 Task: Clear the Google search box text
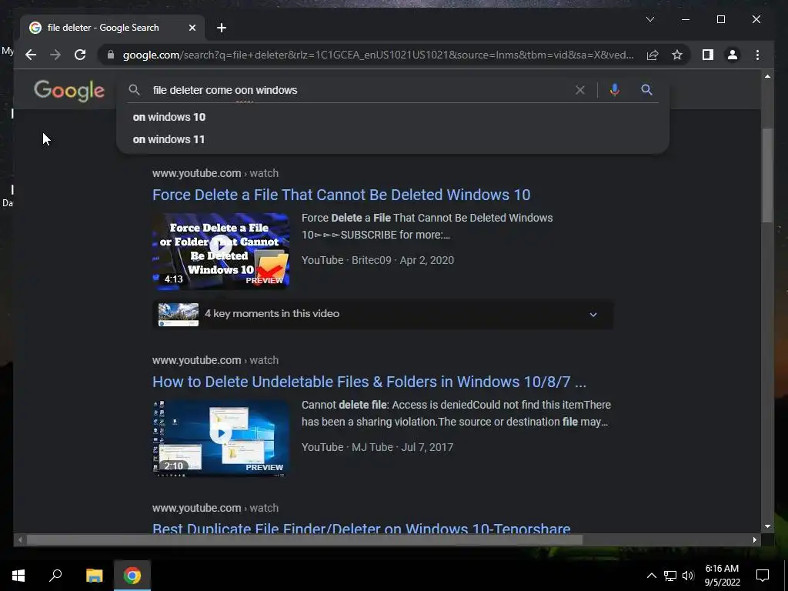[x=580, y=90]
